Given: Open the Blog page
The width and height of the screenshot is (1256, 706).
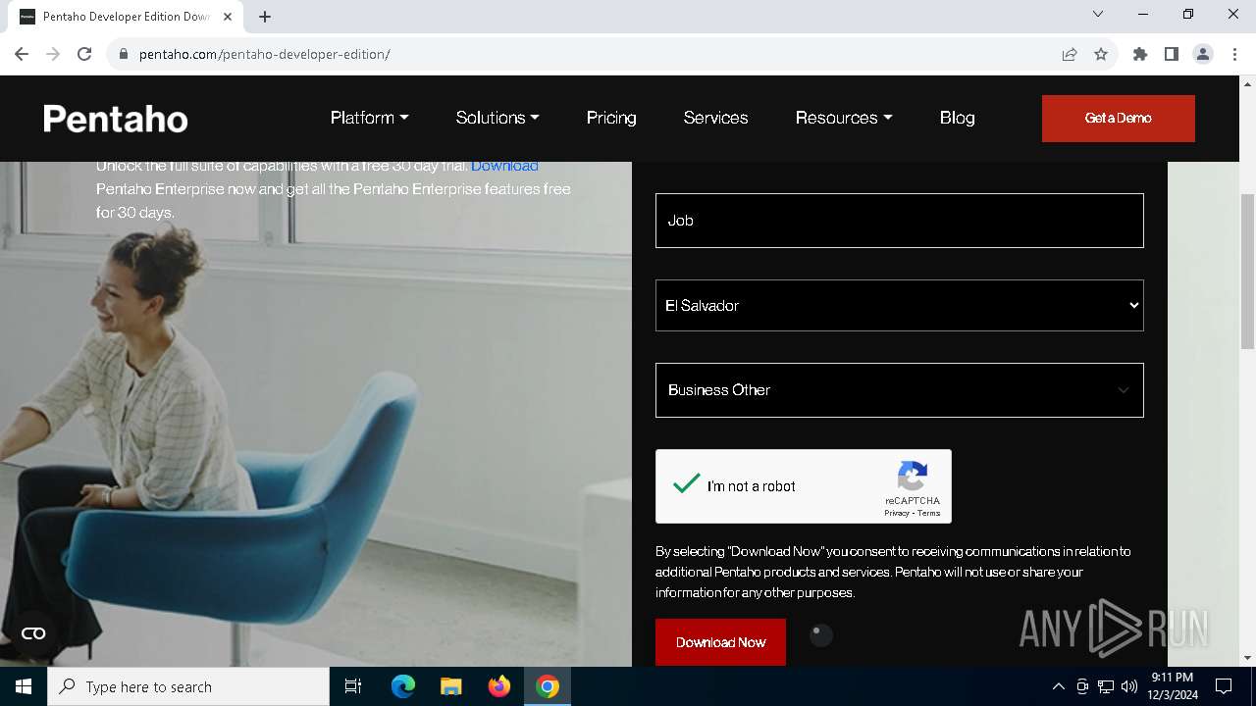Looking at the screenshot, I should click(957, 118).
